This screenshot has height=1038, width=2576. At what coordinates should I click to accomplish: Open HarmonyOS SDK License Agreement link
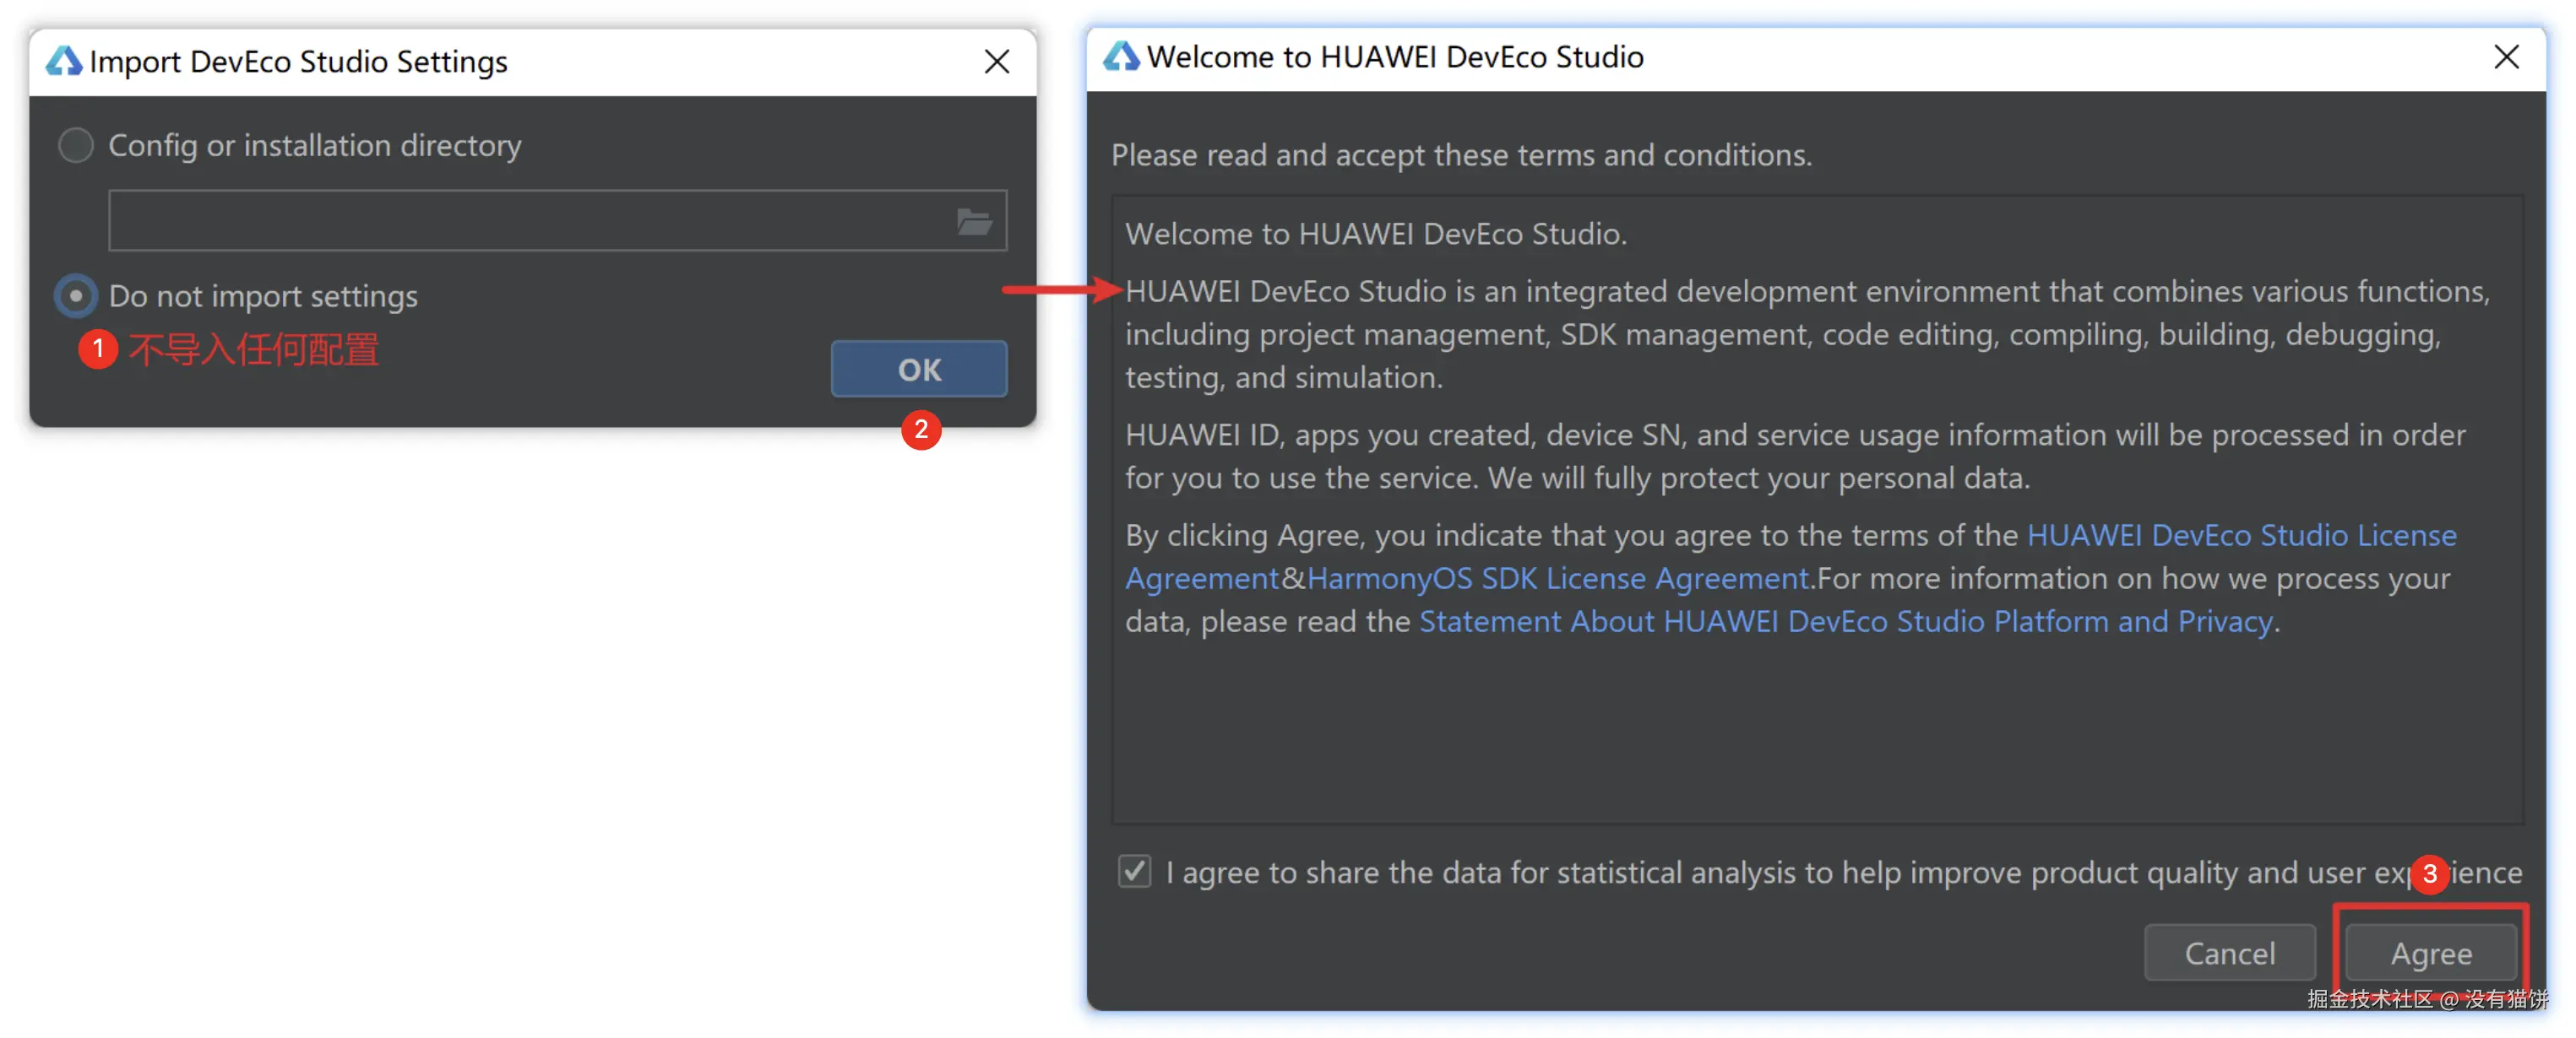pyautogui.click(x=1558, y=578)
